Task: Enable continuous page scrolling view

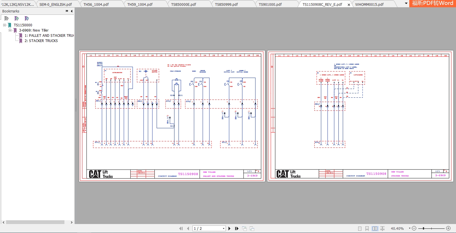Action: coord(367,229)
